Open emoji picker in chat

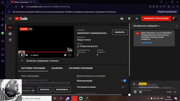point(135,92)
